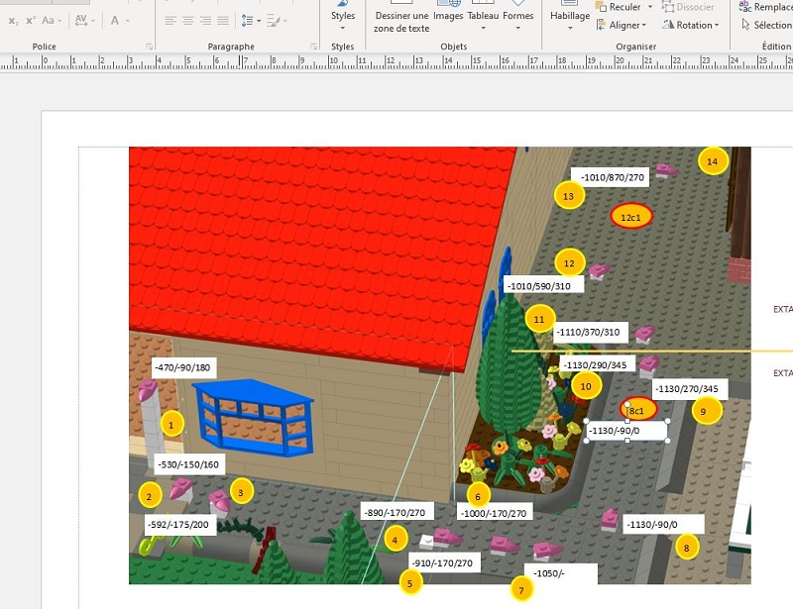Click the text box "-1130/270/345"
This screenshot has height=609, width=793.
point(689,389)
